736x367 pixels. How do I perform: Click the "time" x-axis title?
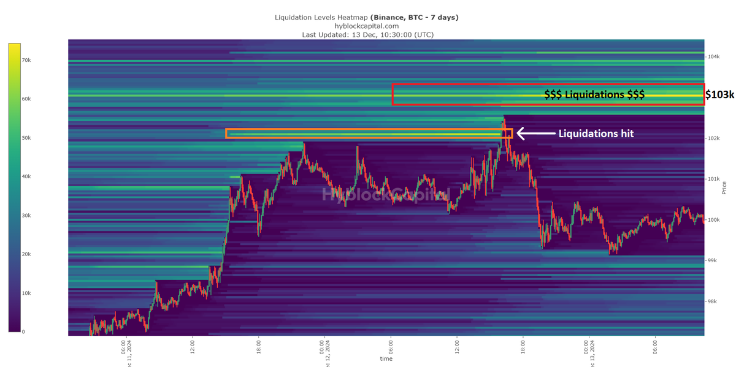pos(386,359)
